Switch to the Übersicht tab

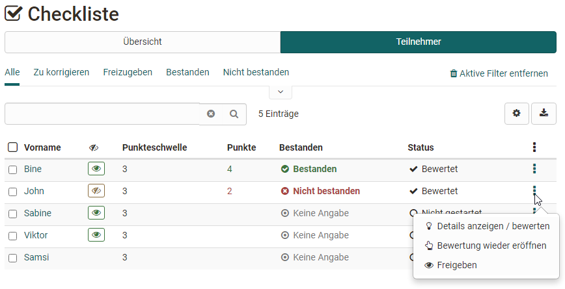coord(142,42)
